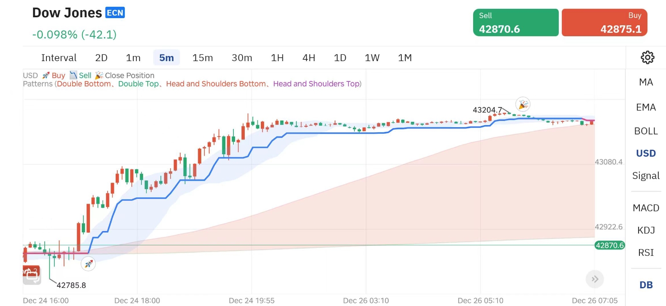The width and height of the screenshot is (666, 306).
Task: Enable the EMA indicator
Action: 646,107
